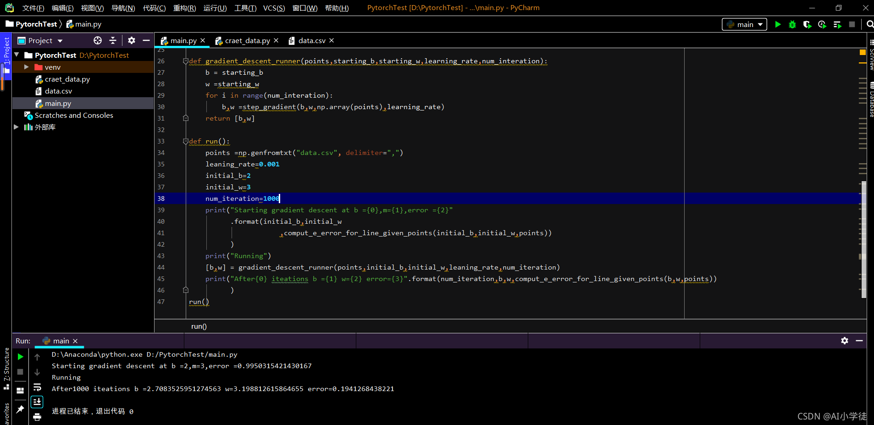Collapse the PytorchTest root folder

(x=17, y=55)
